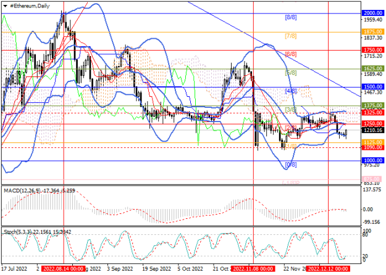Select the 137.575 MACD scale value
Viewport: 386px width, 275px height.
click(372, 190)
